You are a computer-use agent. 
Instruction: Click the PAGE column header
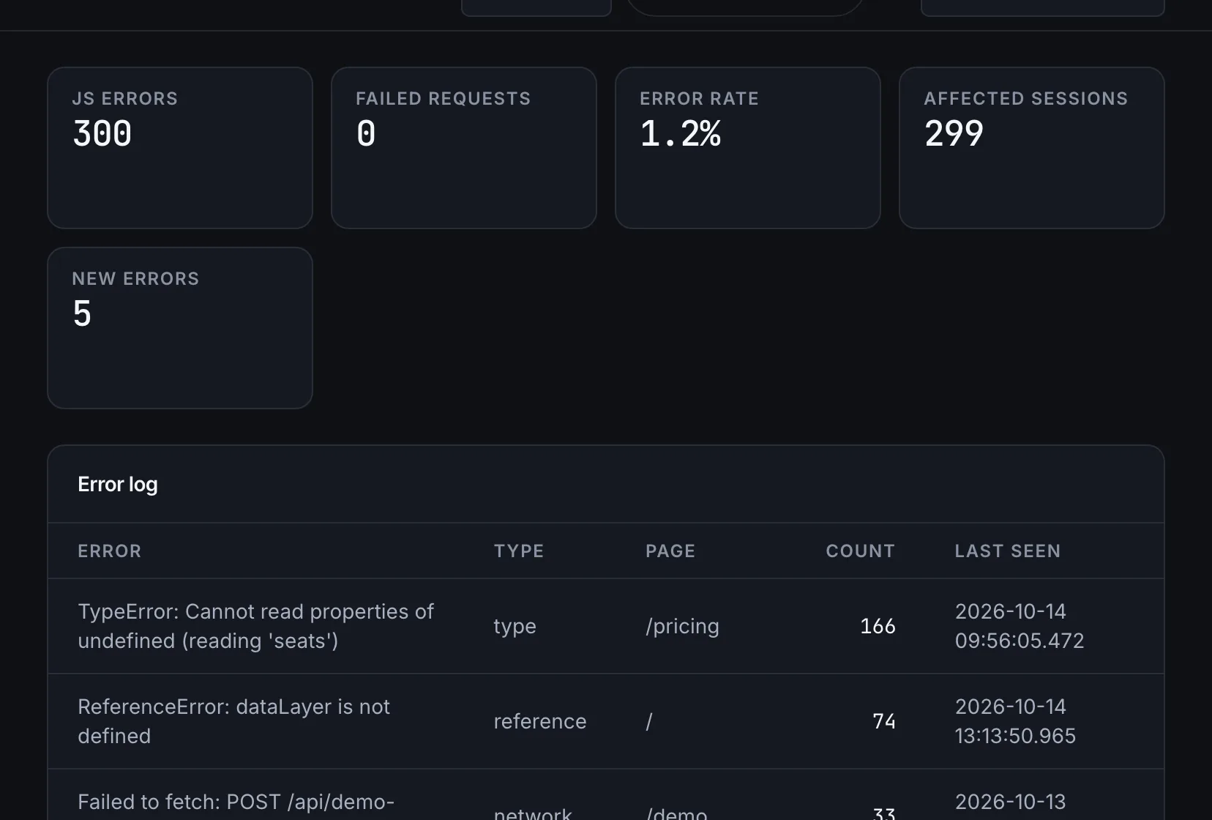(670, 551)
